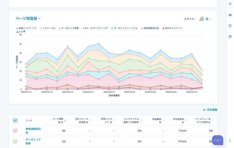Open the calendar icon in right sidebar
The image size is (234, 148).
click(x=230, y=37)
